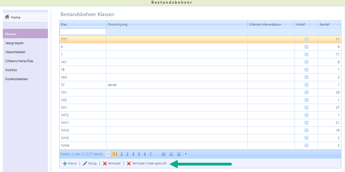Open Uitleencriteria/Klas in the sidebar

[19, 61]
